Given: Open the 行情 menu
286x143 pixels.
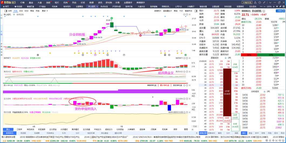Looking at the screenshot, I should pyautogui.click(x=22, y=2).
